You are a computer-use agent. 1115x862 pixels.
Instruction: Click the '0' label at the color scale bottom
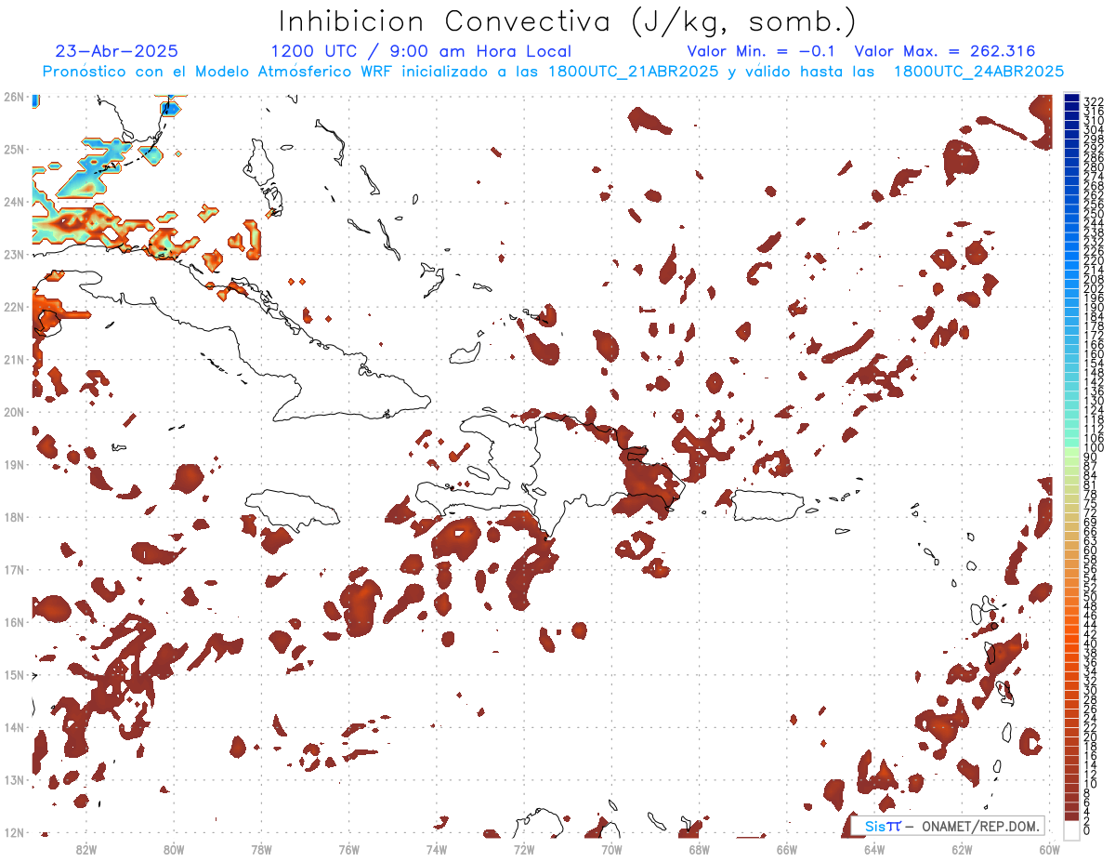(1087, 829)
